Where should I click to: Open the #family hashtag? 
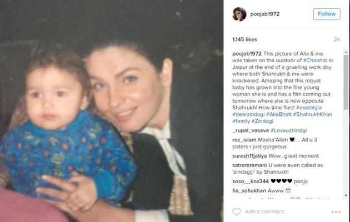click(241, 121)
